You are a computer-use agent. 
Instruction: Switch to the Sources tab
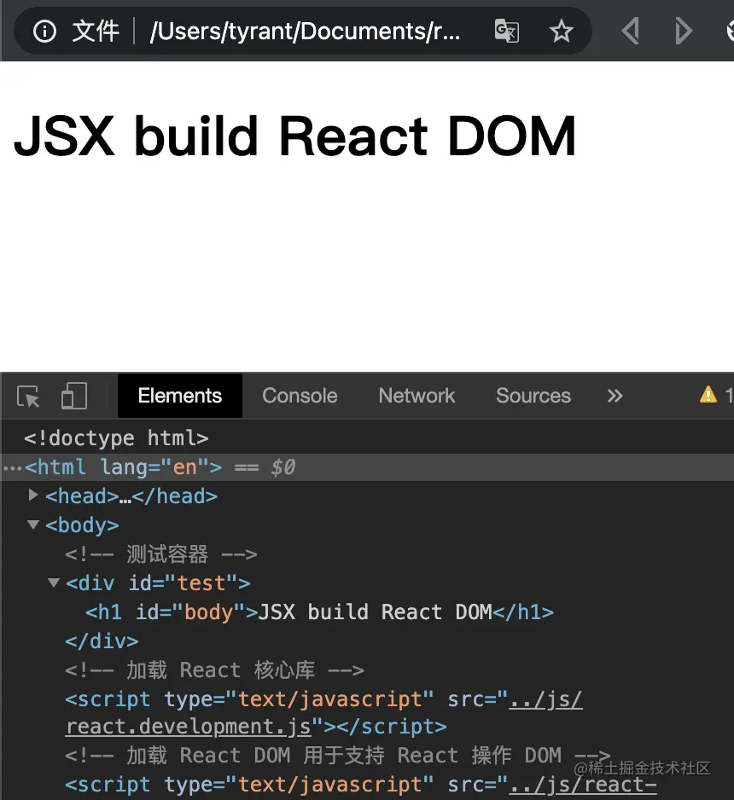(533, 396)
